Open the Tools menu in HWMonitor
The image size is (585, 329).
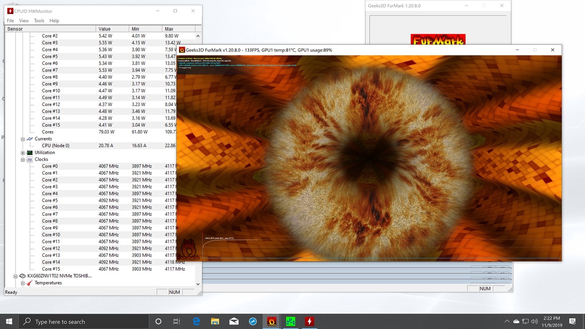pyautogui.click(x=39, y=20)
